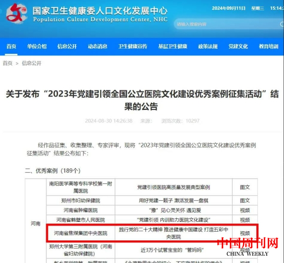Click the cell 党建引领 内训助力医院文化建设
The height and width of the screenshot is (263, 284).
174,220
